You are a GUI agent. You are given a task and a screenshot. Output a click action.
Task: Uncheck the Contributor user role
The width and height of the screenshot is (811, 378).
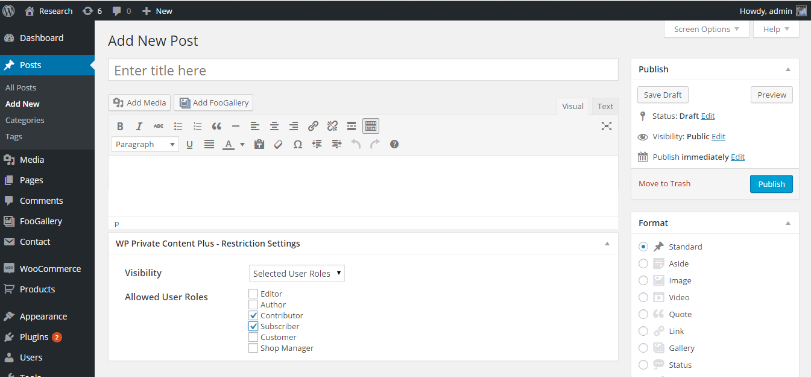point(253,315)
